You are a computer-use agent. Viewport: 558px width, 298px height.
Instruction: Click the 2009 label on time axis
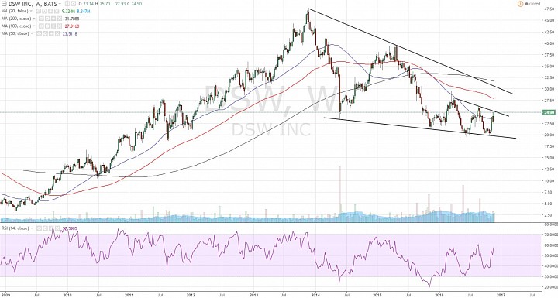(x=5, y=295)
